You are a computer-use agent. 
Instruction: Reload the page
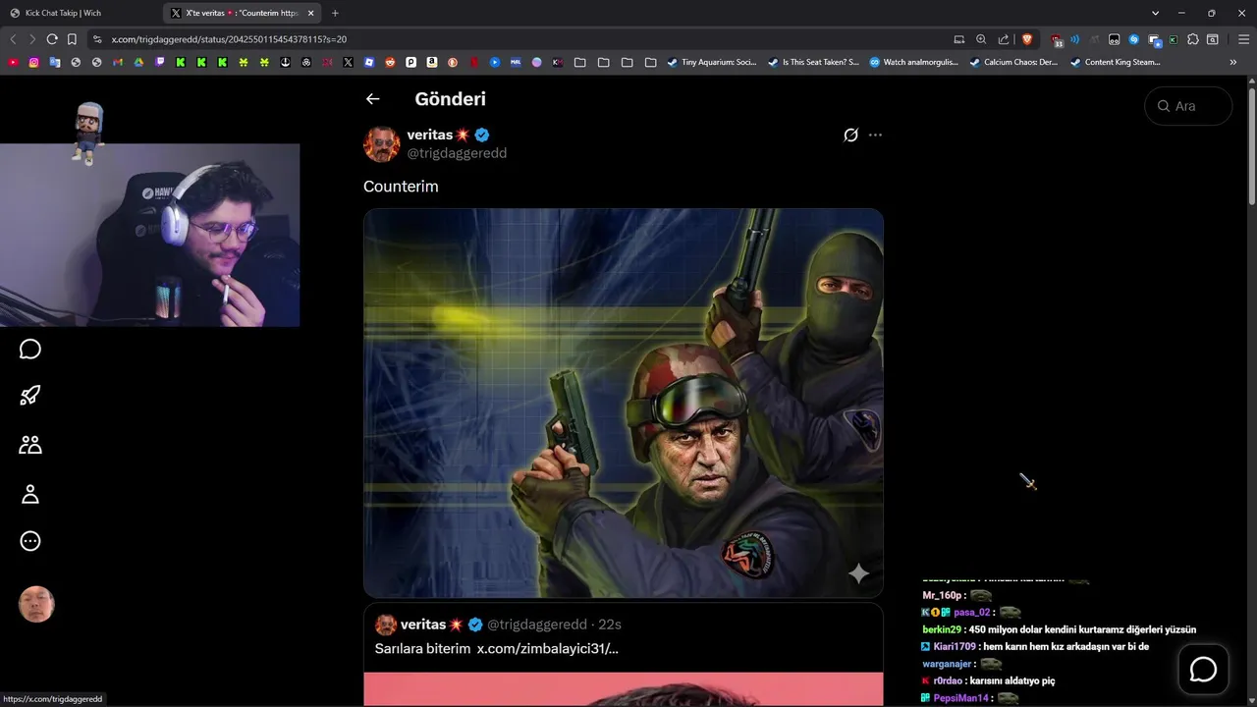click(52, 39)
